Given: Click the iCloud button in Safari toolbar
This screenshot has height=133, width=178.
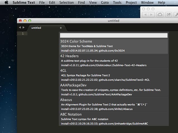Looking at the screenshot, I should [x=160, y=14].
